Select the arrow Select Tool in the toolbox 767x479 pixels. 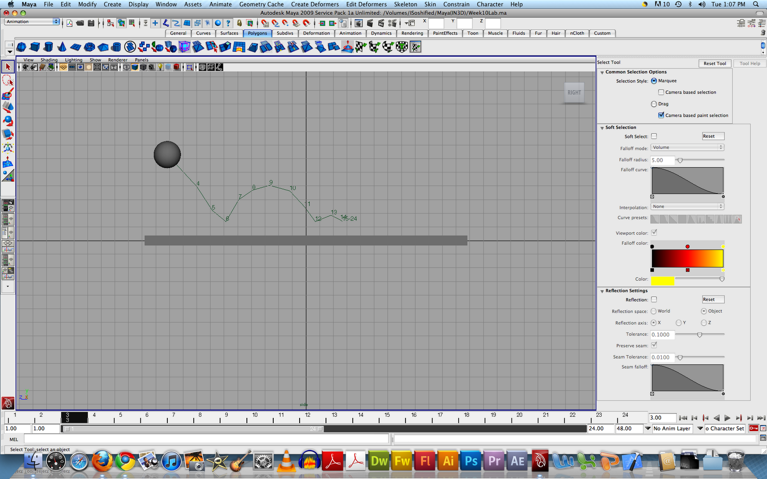[x=8, y=67]
